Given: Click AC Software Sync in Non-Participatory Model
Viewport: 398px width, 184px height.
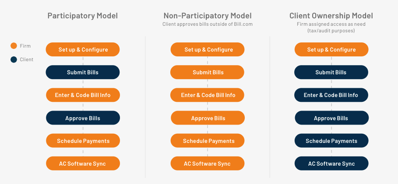Looking at the screenshot, I should pos(208,163).
